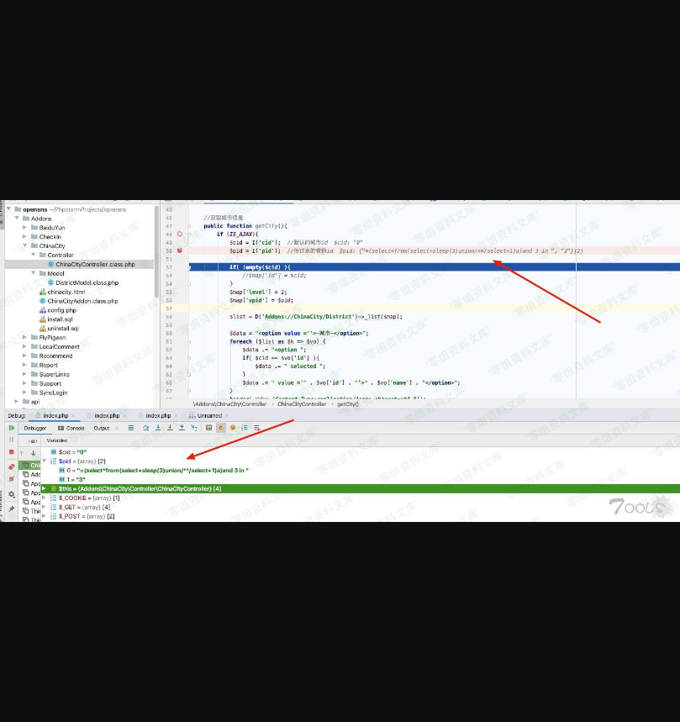Toggle the breakpoint on line 48
This screenshot has width=680, height=722.
pos(180,235)
